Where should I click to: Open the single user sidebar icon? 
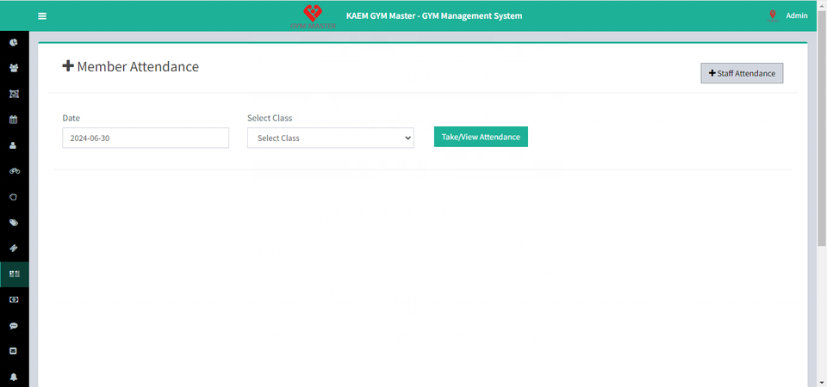click(14, 145)
